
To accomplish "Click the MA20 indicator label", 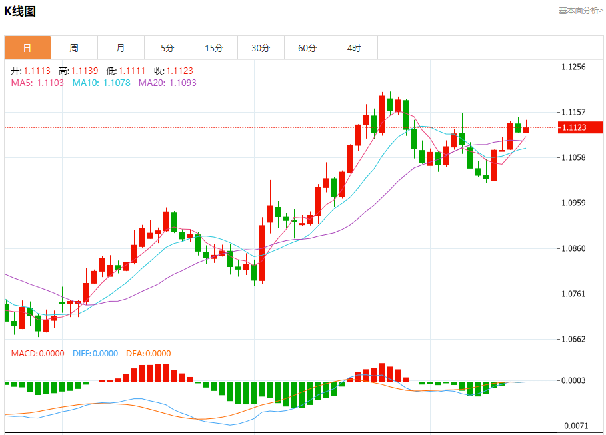I will tap(167, 83).
